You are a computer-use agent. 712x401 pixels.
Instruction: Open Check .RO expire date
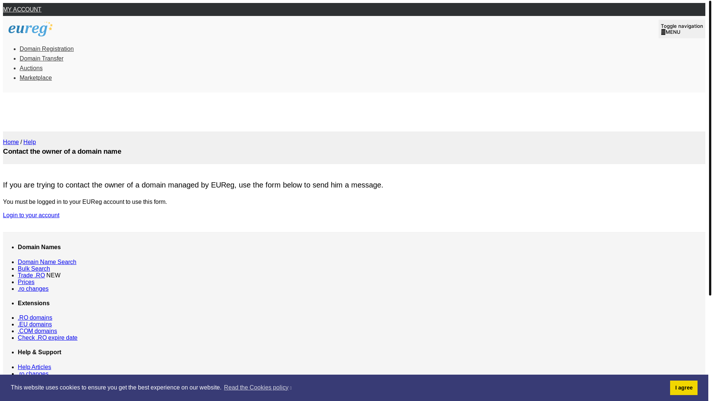[x=47, y=338]
